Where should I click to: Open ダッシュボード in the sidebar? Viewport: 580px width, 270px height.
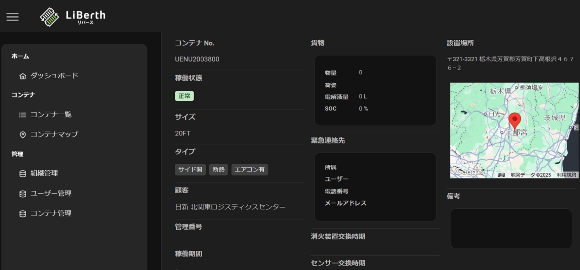[54, 76]
